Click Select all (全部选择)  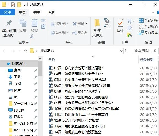(x=148, y=20)
